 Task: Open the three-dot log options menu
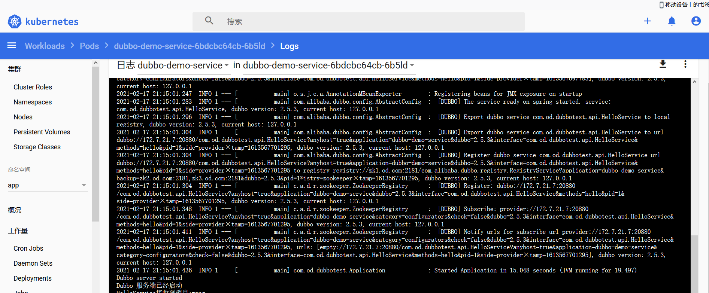[x=685, y=64]
